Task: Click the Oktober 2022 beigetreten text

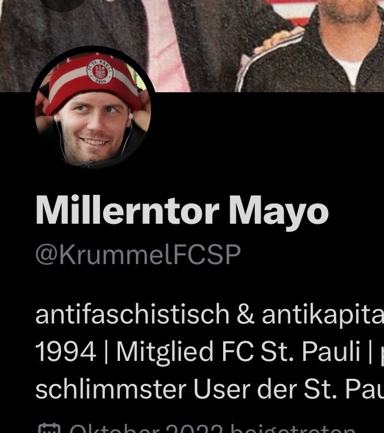Action: [212, 428]
